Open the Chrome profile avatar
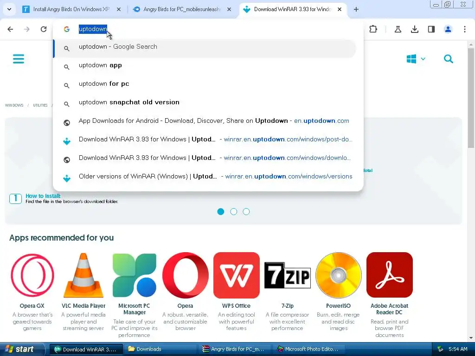Screen dimensions: 475x356 click(448, 29)
